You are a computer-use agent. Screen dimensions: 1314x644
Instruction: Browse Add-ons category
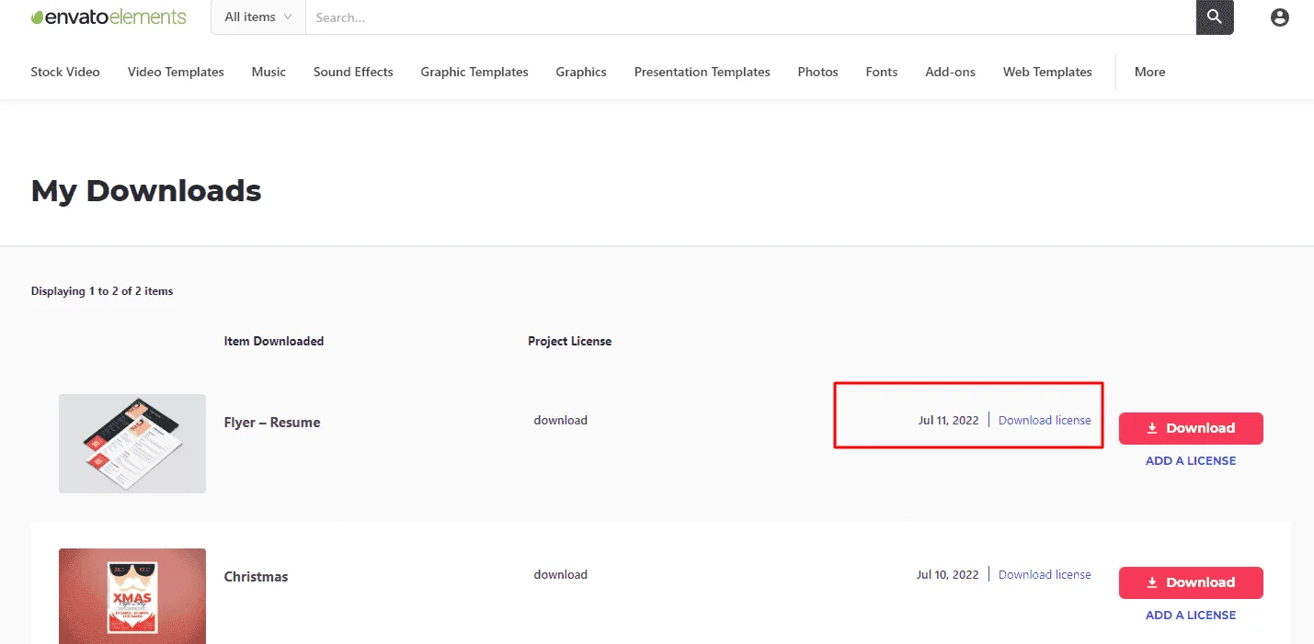point(951,72)
